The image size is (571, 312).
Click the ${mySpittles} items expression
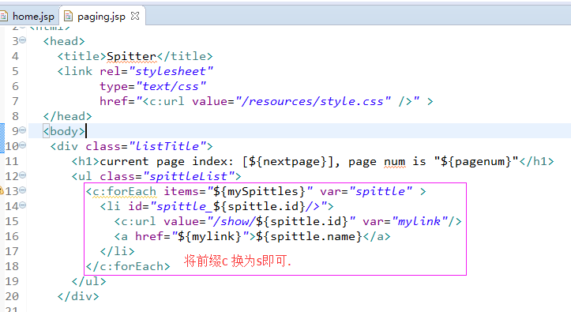(x=260, y=191)
